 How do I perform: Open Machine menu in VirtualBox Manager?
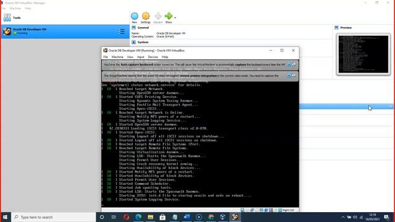15,8
